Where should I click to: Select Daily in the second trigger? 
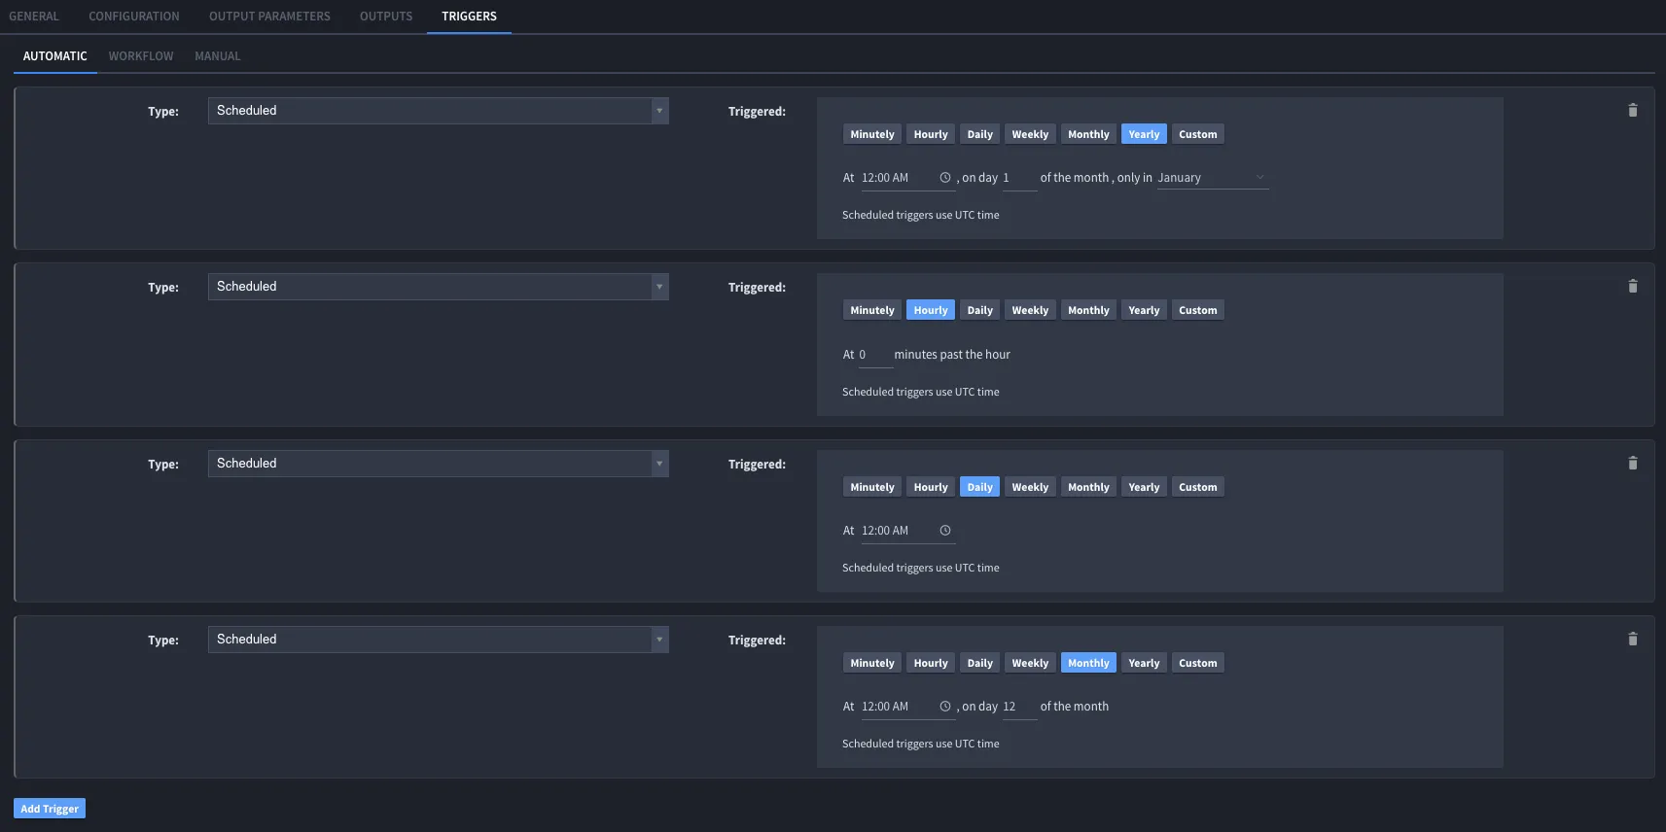pyautogui.click(x=980, y=310)
